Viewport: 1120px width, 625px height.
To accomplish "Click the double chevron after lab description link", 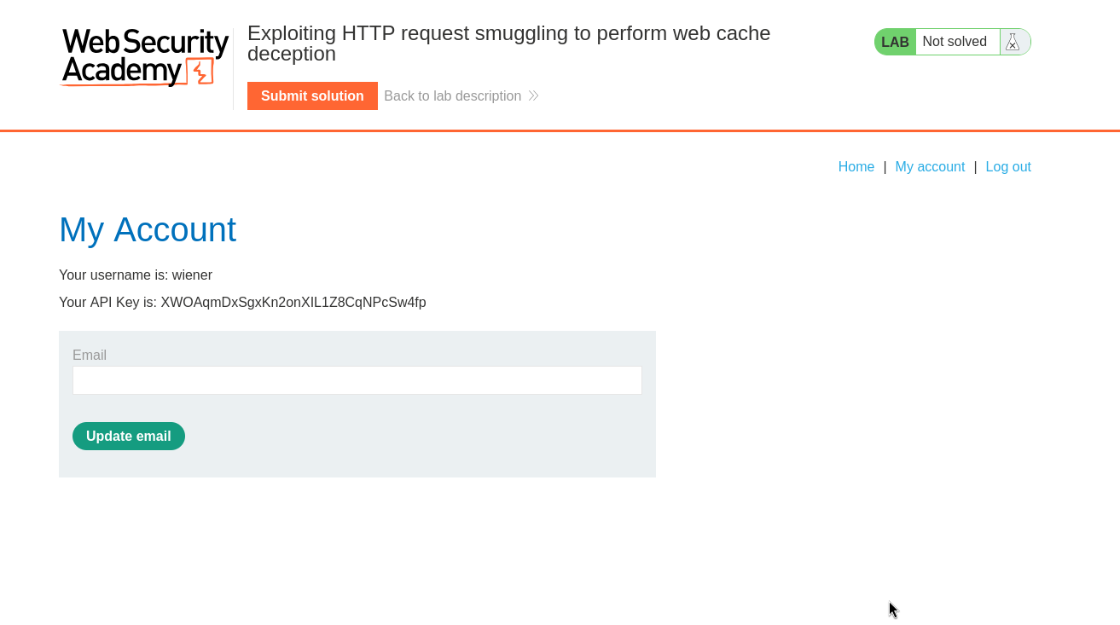I will pos(533,95).
